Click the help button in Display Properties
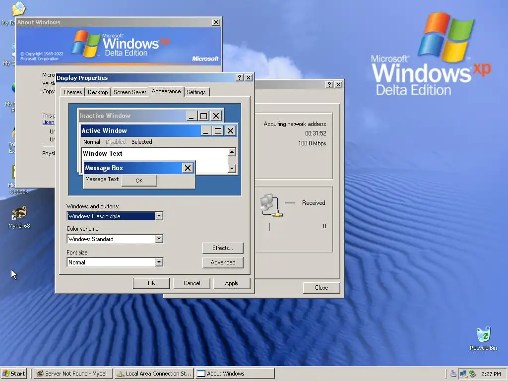 click(240, 78)
